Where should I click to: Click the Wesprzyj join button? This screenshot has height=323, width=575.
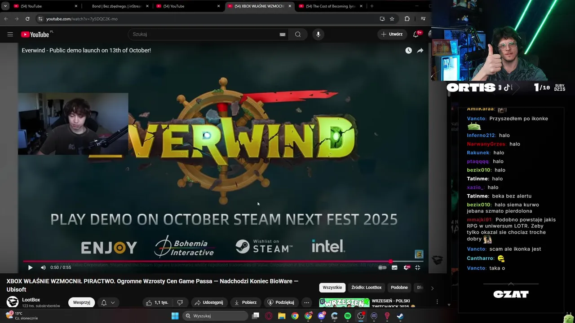click(81, 302)
